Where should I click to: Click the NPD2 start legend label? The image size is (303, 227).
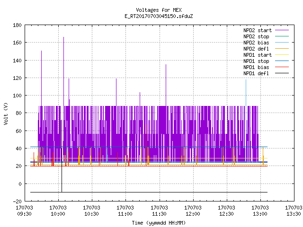coord(258,30)
